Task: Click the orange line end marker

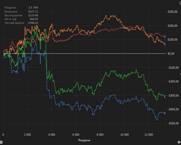Action: coord(165,44)
